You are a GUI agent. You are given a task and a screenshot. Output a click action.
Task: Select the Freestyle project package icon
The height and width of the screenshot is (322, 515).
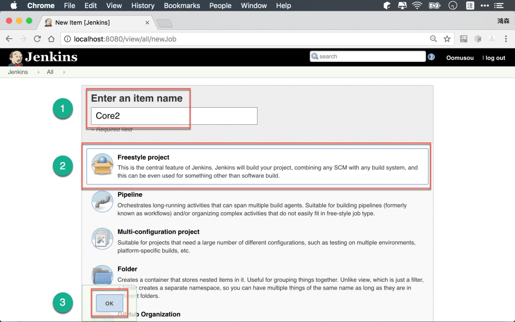(x=102, y=165)
